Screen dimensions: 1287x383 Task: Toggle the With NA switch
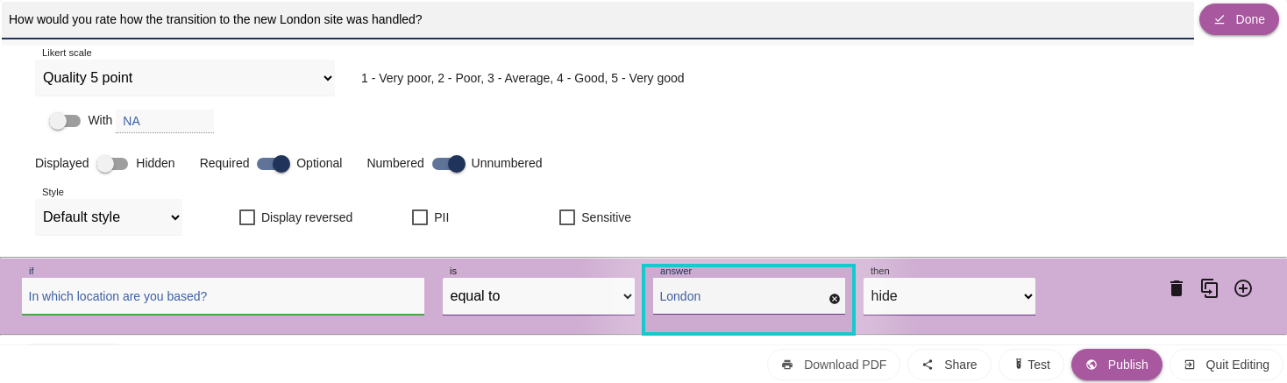[x=65, y=121]
